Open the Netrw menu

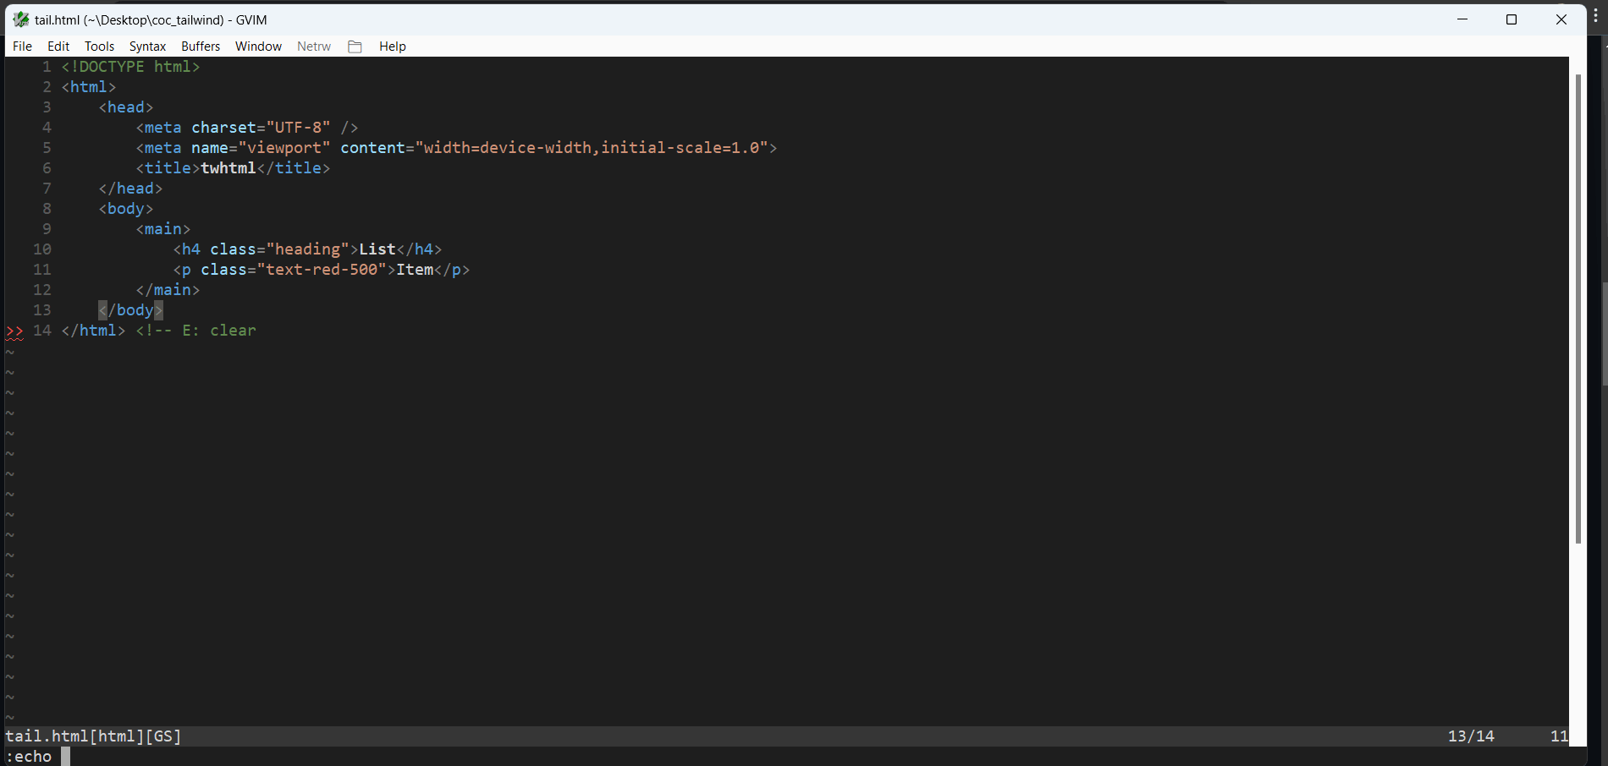[x=313, y=47]
